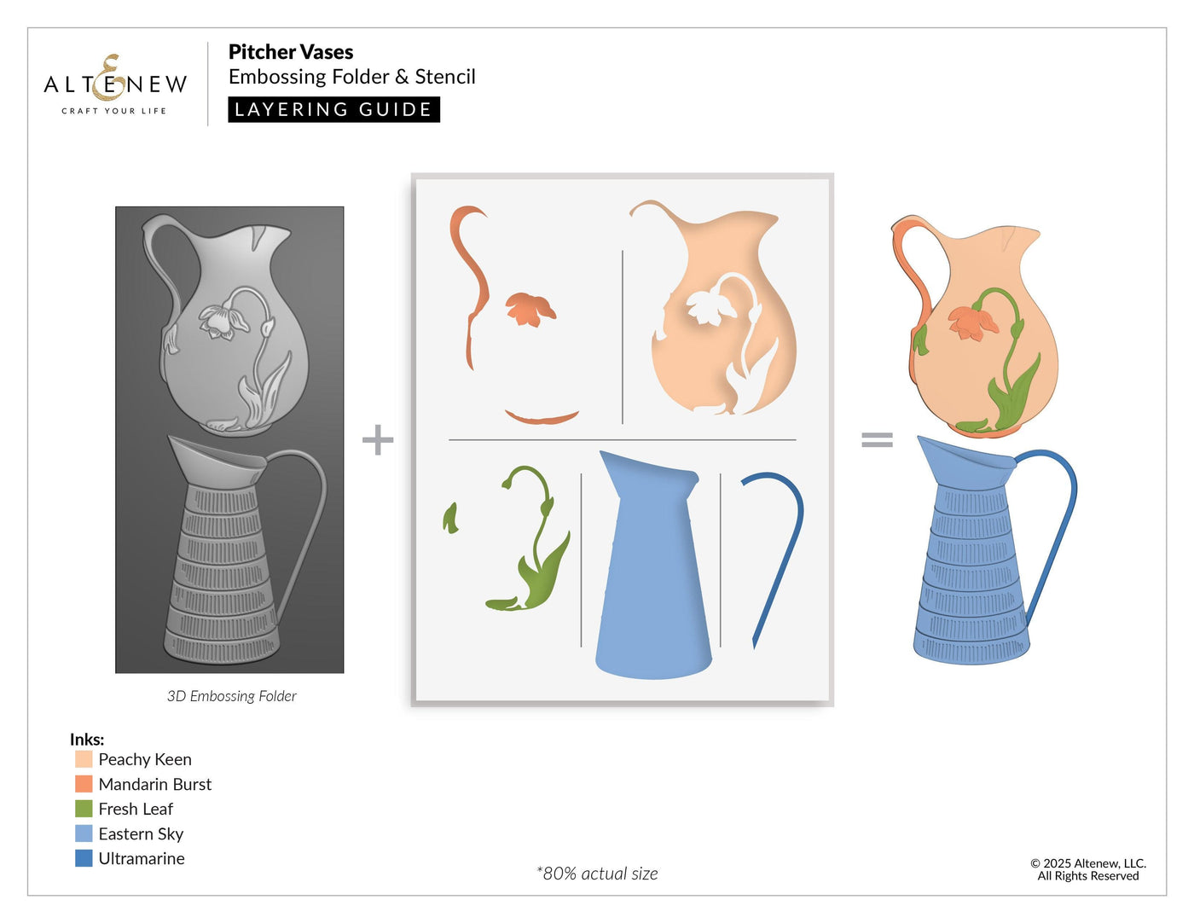1194x923 pixels.
Task: Click the Altenew logo
Action: (x=115, y=84)
